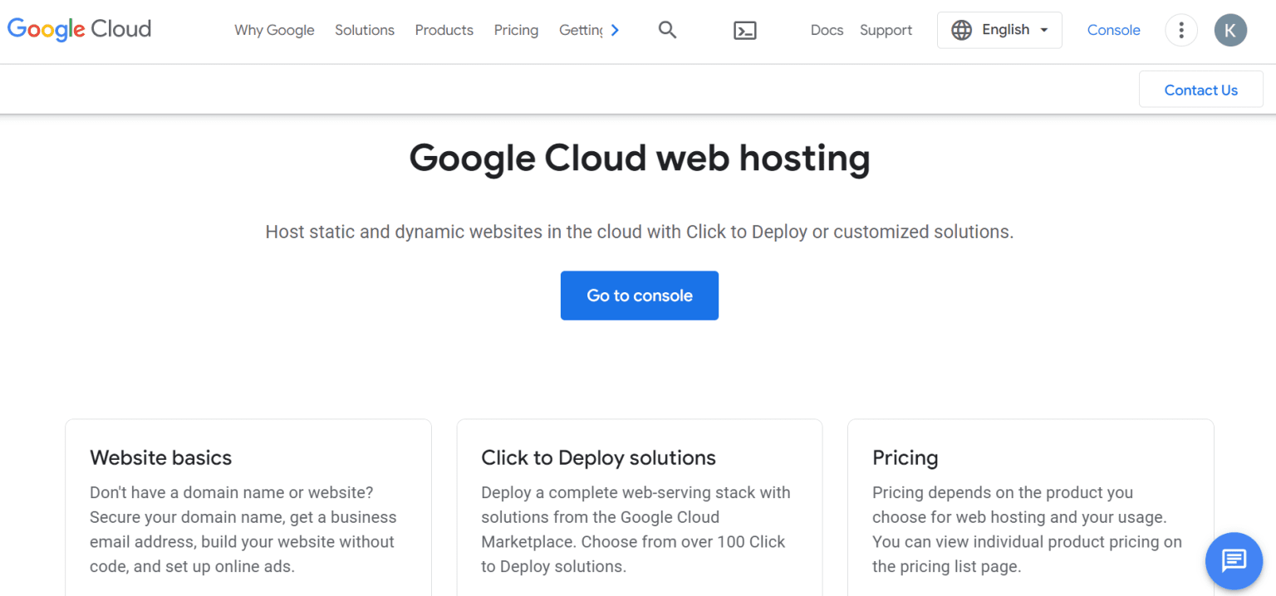The width and height of the screenshot is (1276, 596).
Task: Open the chat bubble floating button
Action: [1233, 560]
